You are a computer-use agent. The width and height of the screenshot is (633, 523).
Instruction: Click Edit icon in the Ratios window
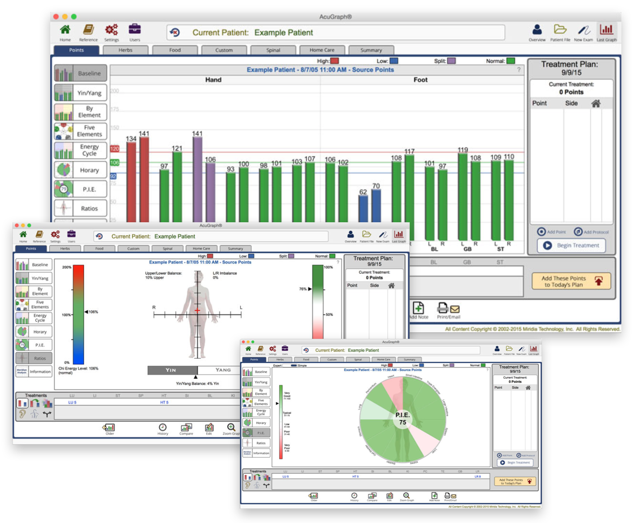209,428
